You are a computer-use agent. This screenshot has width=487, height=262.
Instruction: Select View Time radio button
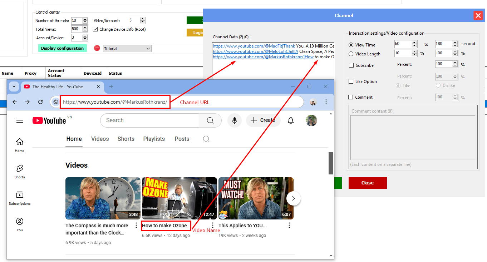click(x=351, y=45)
